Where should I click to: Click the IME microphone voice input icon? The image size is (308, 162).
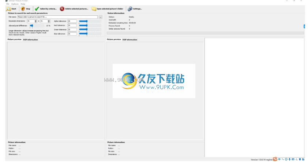tap(290, 159)
